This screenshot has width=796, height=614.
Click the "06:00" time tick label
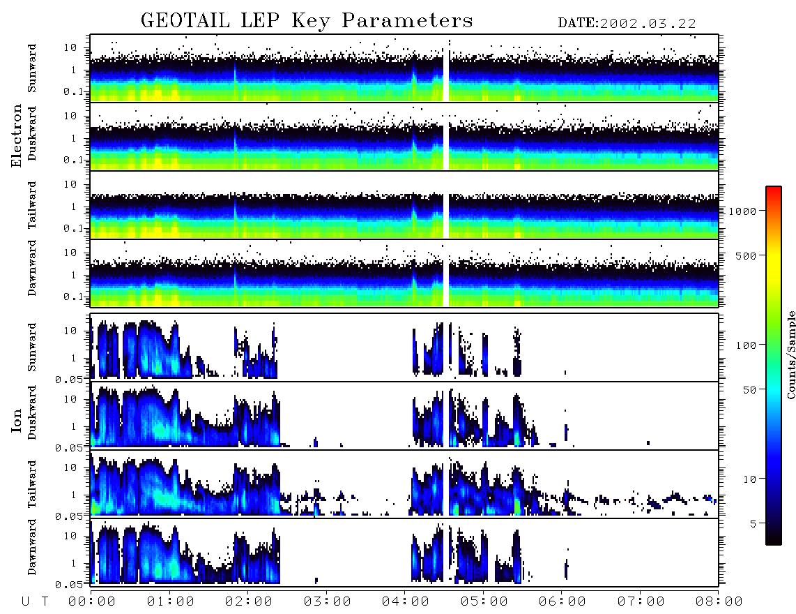(x=562, y=602)
